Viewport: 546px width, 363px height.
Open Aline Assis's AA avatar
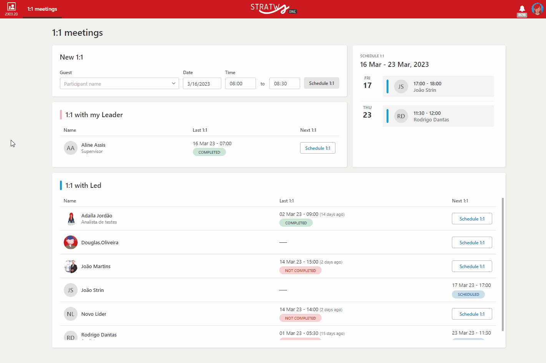coord(71,148)
